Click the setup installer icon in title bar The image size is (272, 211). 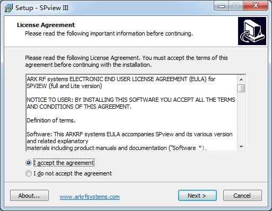coord(8,8)
